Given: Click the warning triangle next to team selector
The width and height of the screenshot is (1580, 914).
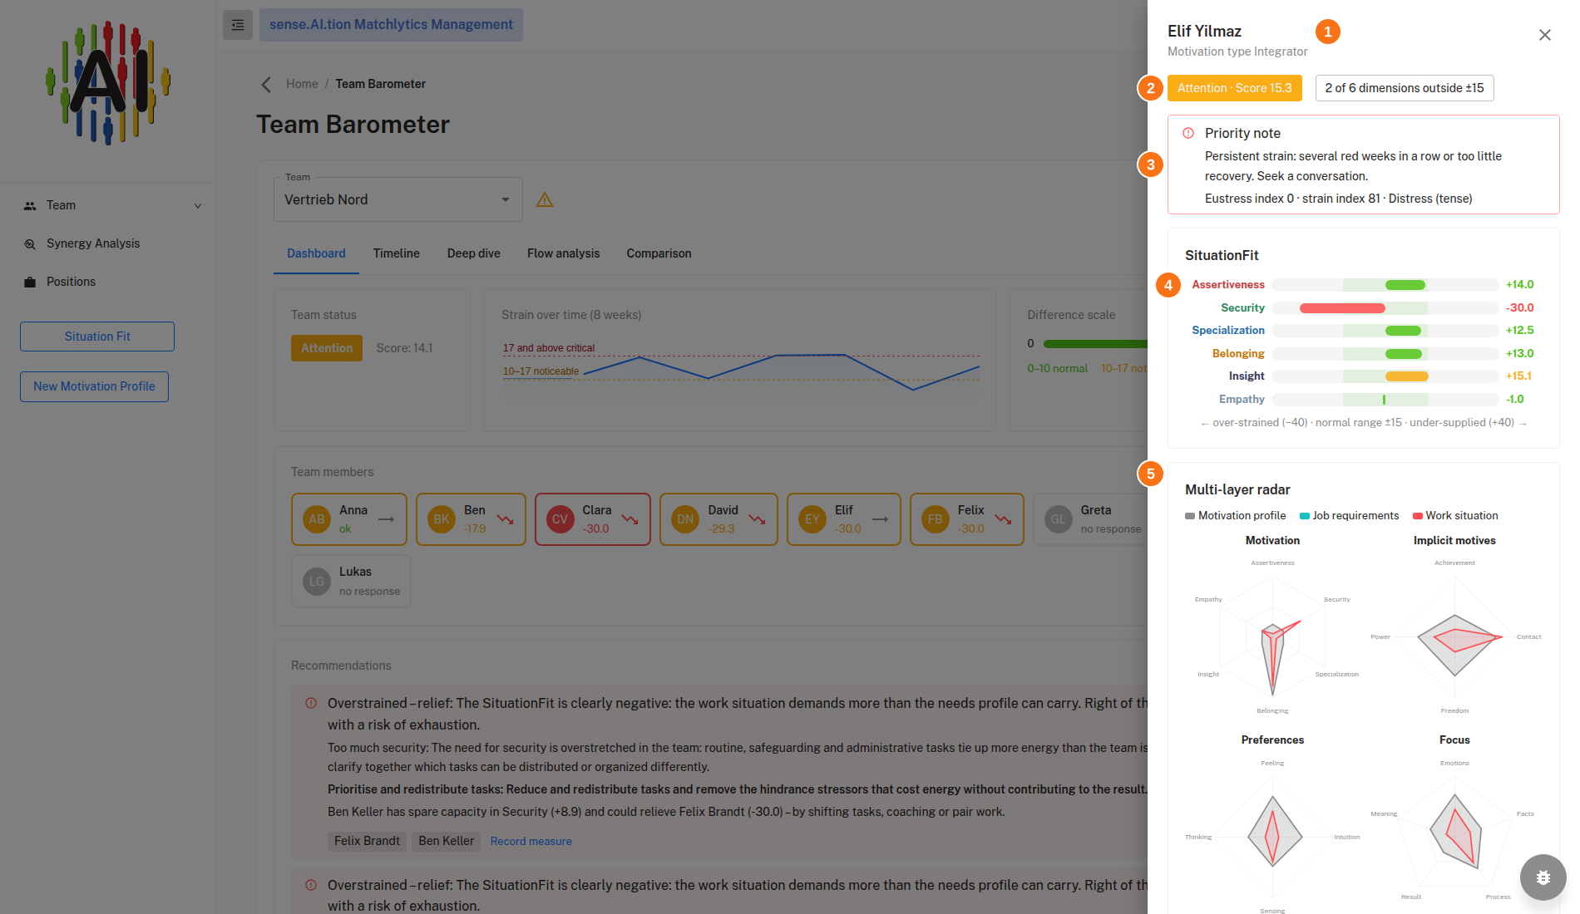Looking at the screenshot, I should (x=545, y=199).
